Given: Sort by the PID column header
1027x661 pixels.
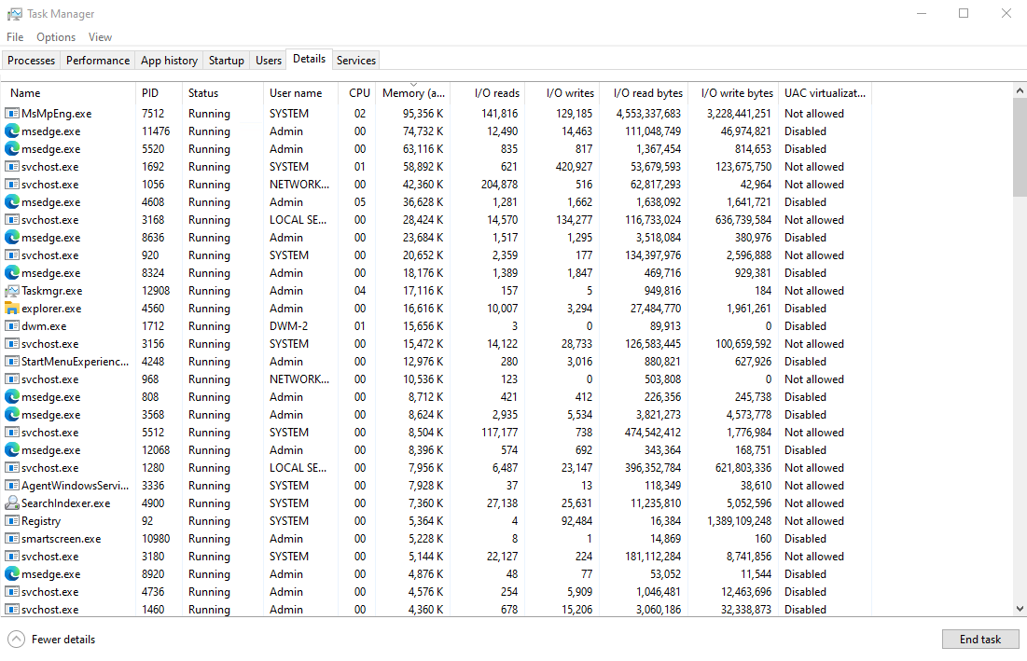Looking at the screenshot, I should (159, 93).
